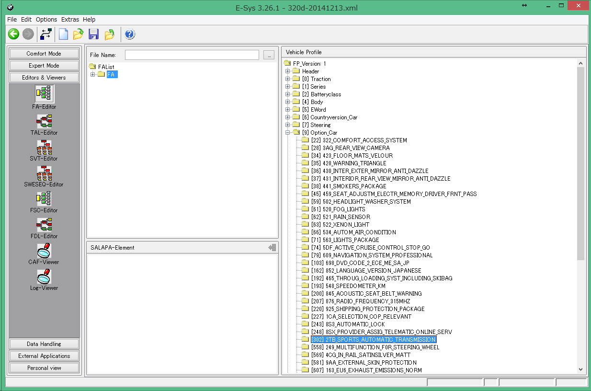Click the File Name browse button
This screenshot has height=391, width=591.
(269, 55)
